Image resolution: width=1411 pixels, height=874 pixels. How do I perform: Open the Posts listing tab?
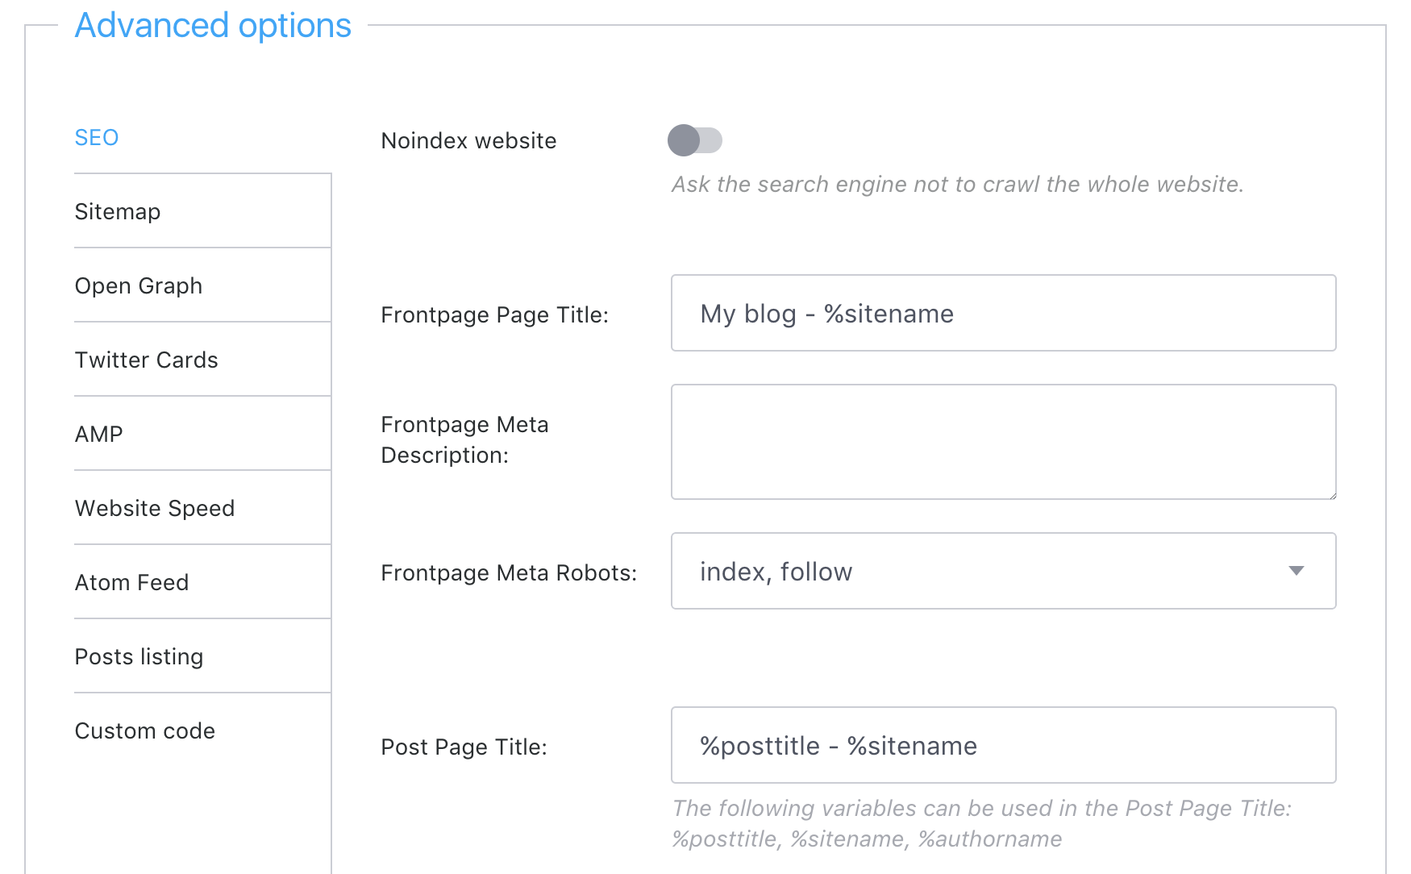[139, 656]
